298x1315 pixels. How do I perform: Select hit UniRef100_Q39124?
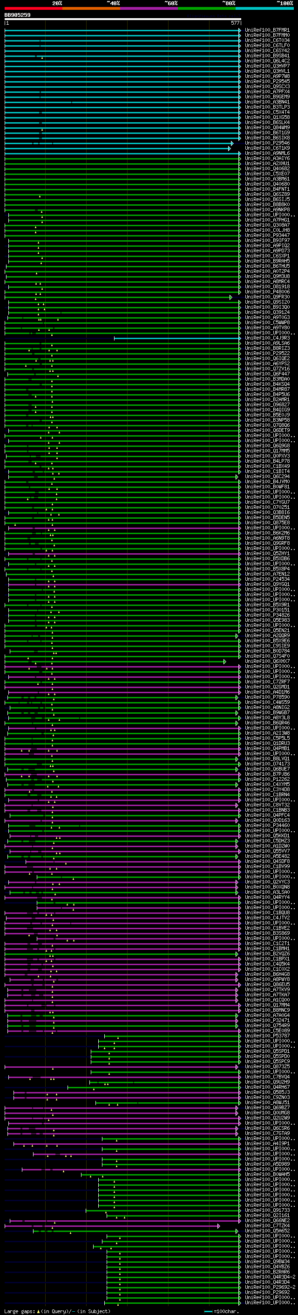point(267,313)
